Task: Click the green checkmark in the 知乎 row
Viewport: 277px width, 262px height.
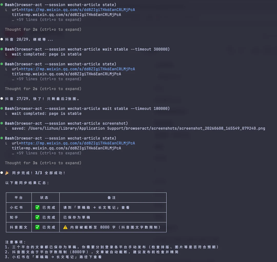Action: pos(37,217)
